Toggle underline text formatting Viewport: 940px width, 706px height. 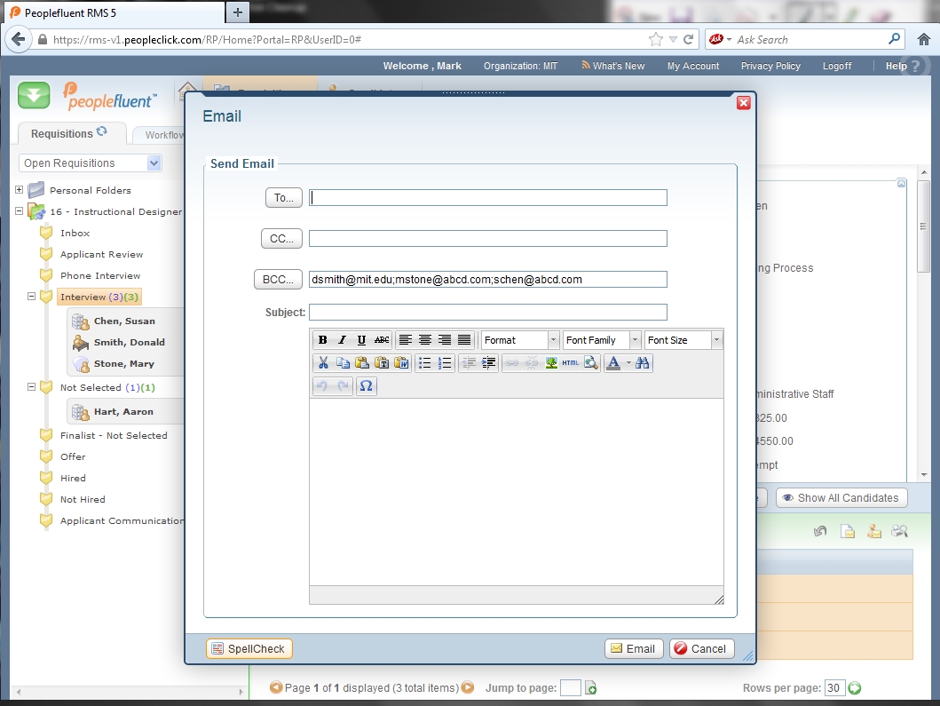[361, 340]
